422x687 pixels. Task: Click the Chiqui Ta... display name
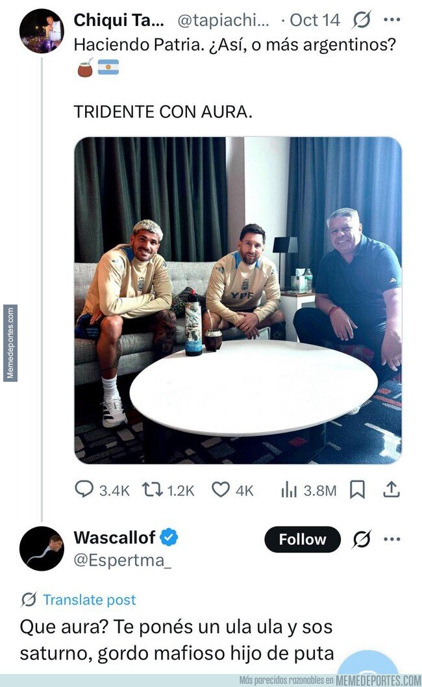[x=119, y=20]
